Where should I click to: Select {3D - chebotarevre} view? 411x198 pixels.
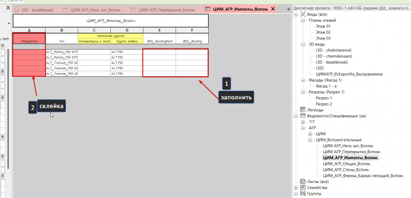333,50
